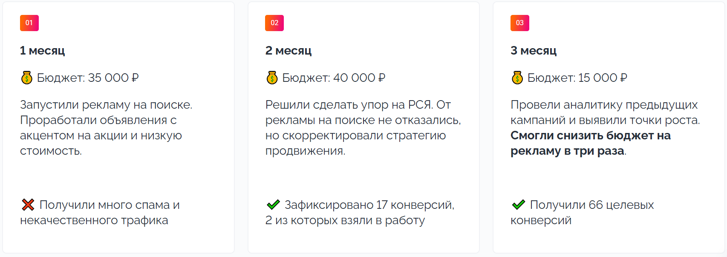Click the orange 01 step badge
The height and width of the screenshot is (257, 727).
(29, 23)
